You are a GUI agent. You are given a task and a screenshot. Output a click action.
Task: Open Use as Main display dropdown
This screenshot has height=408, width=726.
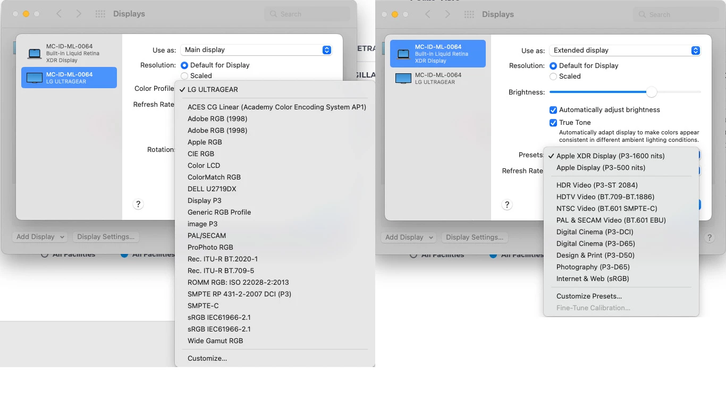click(256, 50)
